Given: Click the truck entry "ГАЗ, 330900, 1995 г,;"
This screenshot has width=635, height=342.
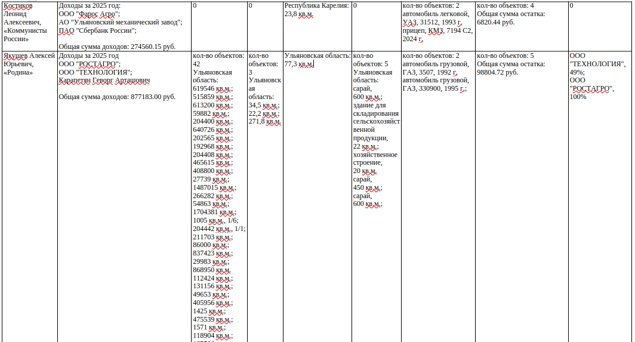Looking at the screenshot, I should 434,88.
